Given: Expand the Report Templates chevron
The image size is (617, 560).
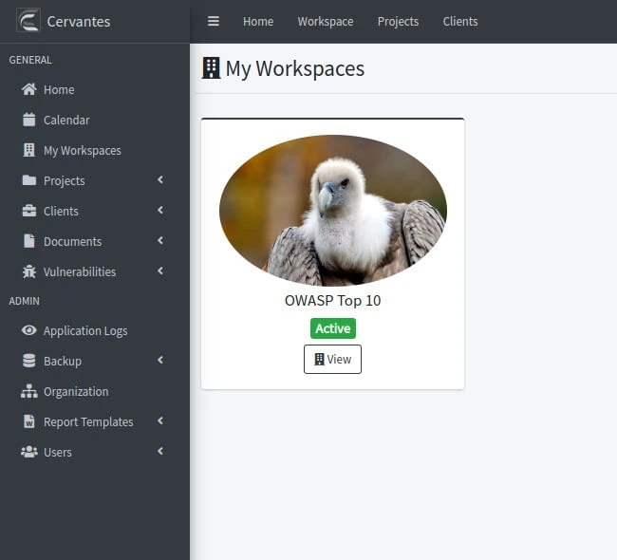Looking at the screenshot, I should coord(160,421).
